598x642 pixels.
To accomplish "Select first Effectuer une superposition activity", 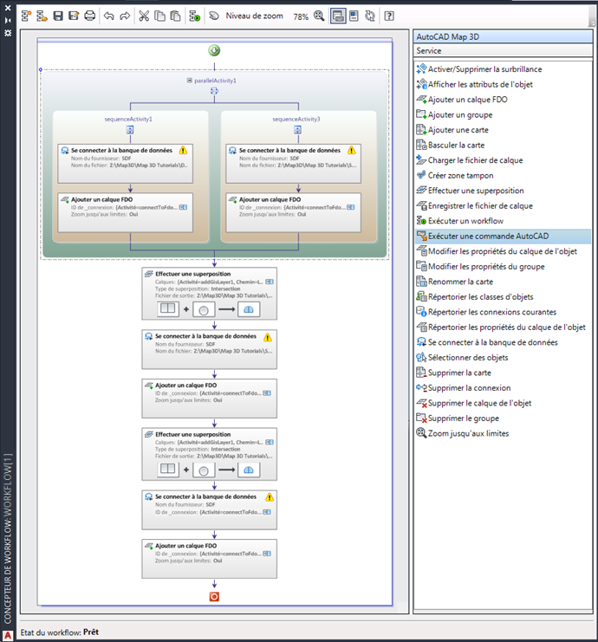I will click(x=210, y=294).
